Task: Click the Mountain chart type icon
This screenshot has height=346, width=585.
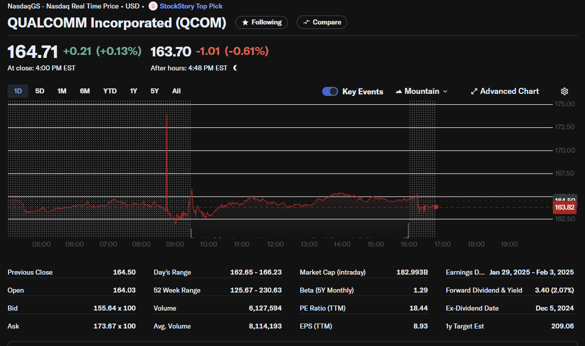Action: click(398, 91)
